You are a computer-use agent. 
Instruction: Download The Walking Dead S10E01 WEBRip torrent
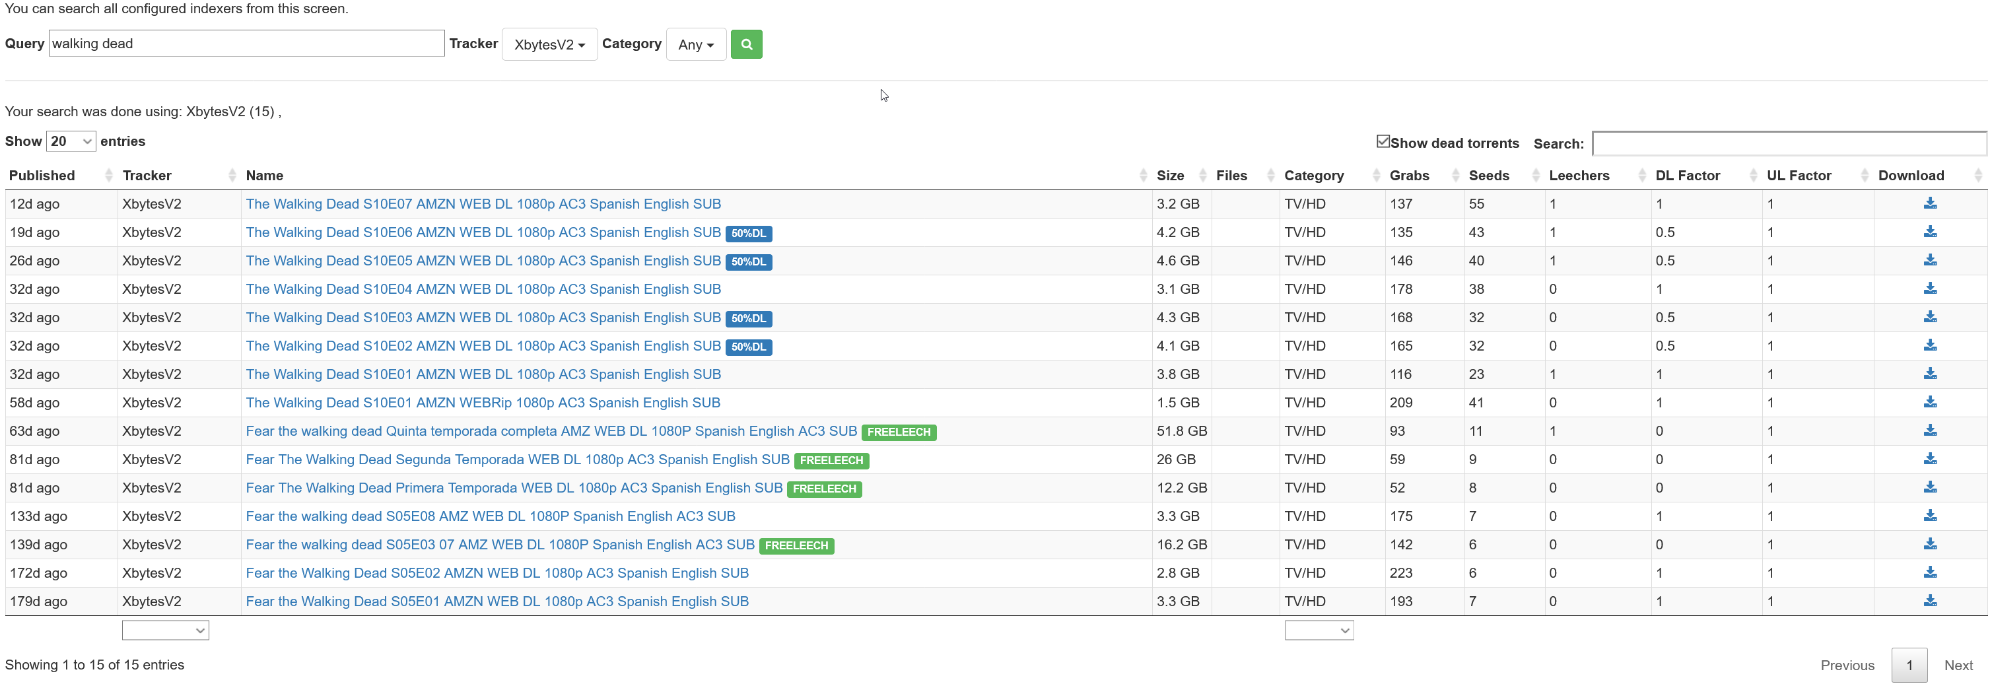click(x=1931, y=402)
